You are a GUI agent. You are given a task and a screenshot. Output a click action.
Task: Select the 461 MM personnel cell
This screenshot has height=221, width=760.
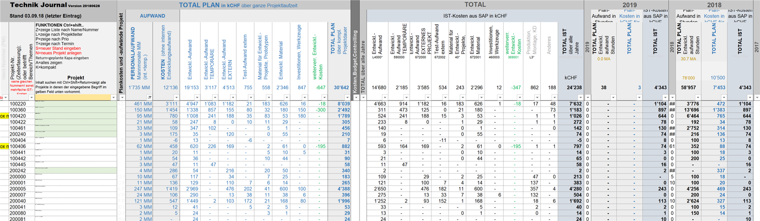point(139,104)
